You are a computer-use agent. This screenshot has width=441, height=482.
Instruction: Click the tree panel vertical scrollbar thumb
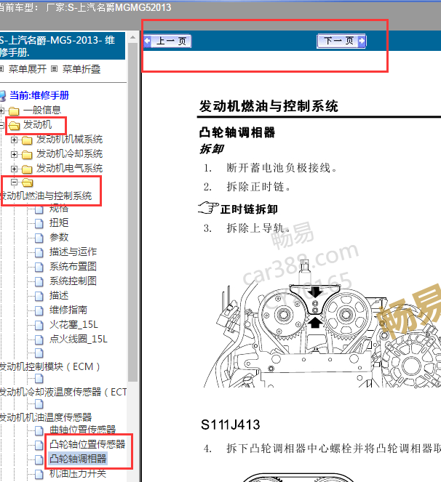coord(133,212)
